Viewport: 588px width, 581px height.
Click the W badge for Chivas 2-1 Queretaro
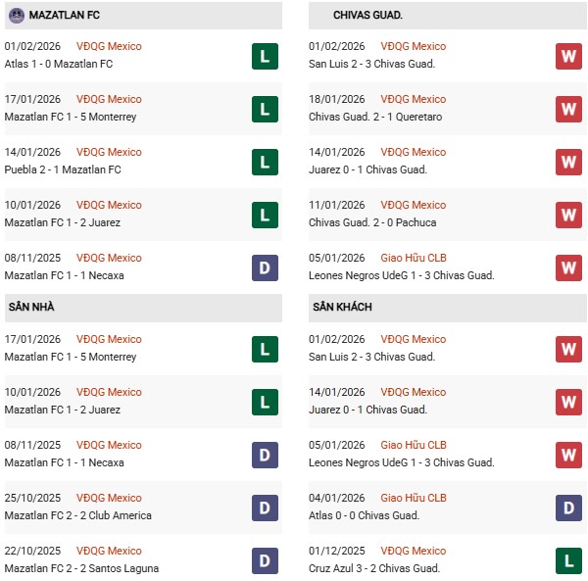568,109
